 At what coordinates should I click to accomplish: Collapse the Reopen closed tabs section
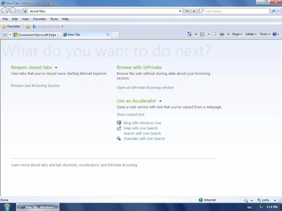56,68
